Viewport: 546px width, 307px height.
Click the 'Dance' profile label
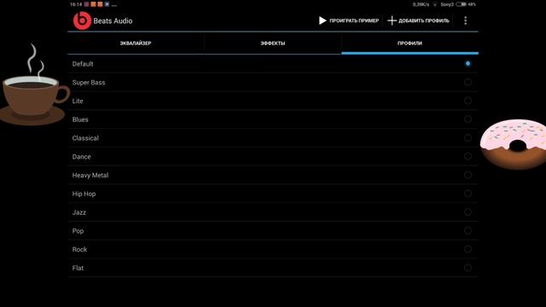pyautogui.click(x=82, y=157)
